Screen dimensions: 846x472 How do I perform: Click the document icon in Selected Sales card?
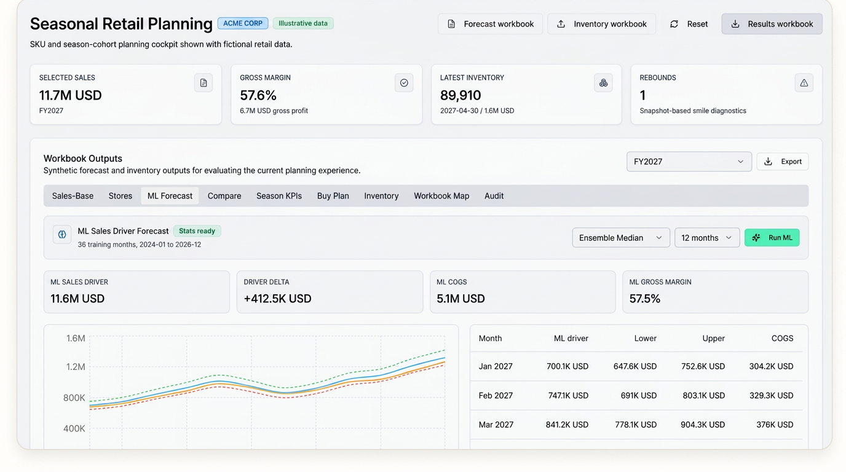point(204,83)
